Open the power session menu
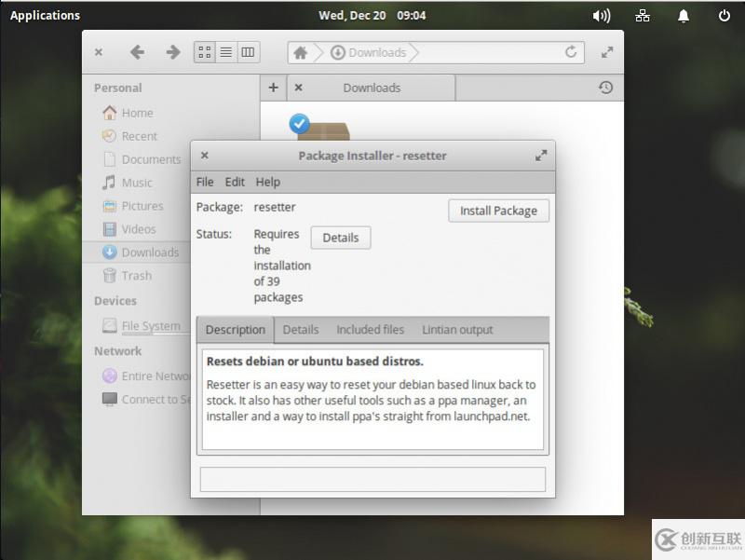This screenshot has width=745, height=560. pos(725,16)
